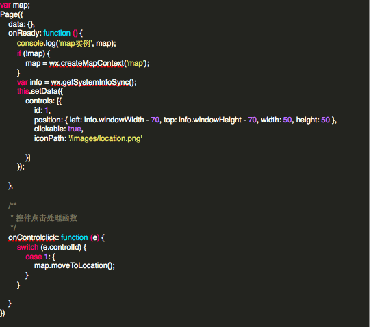The width and height of the screenshot is (371, 327).
Task: Click the Chinese comment 控件点击处理函数
Action: coord(47,218)
